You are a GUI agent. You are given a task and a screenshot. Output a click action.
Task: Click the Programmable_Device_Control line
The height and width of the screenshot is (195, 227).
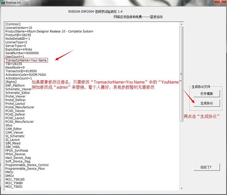[x=27, y=165]
